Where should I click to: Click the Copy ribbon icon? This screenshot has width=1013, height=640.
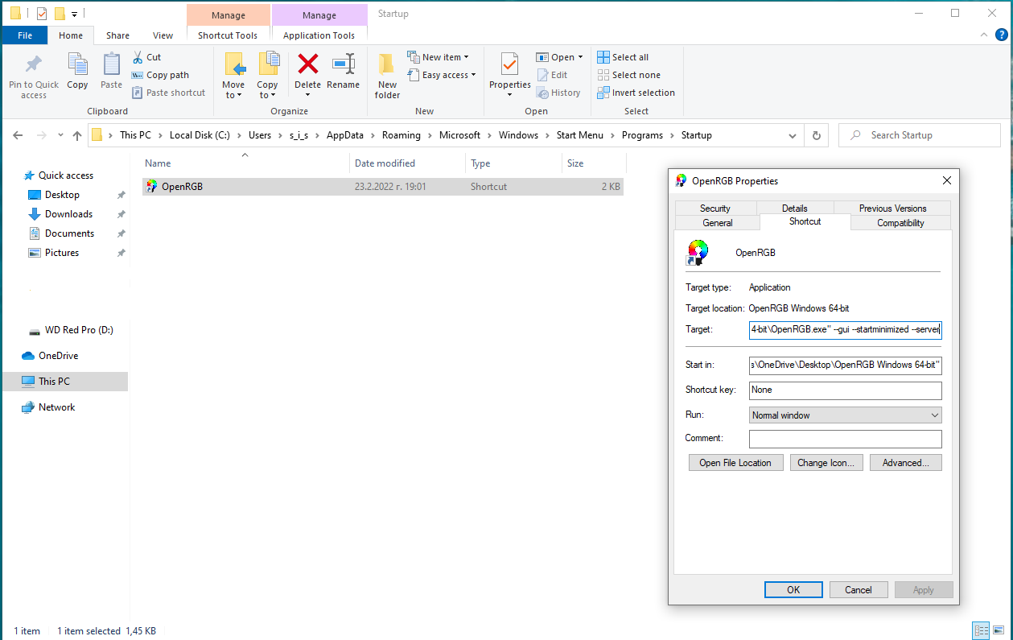coord(77,64)
